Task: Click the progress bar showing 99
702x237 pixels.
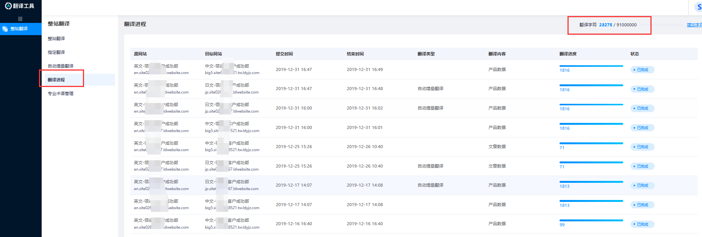Action: pyautogui.click(x=591, y=221)
